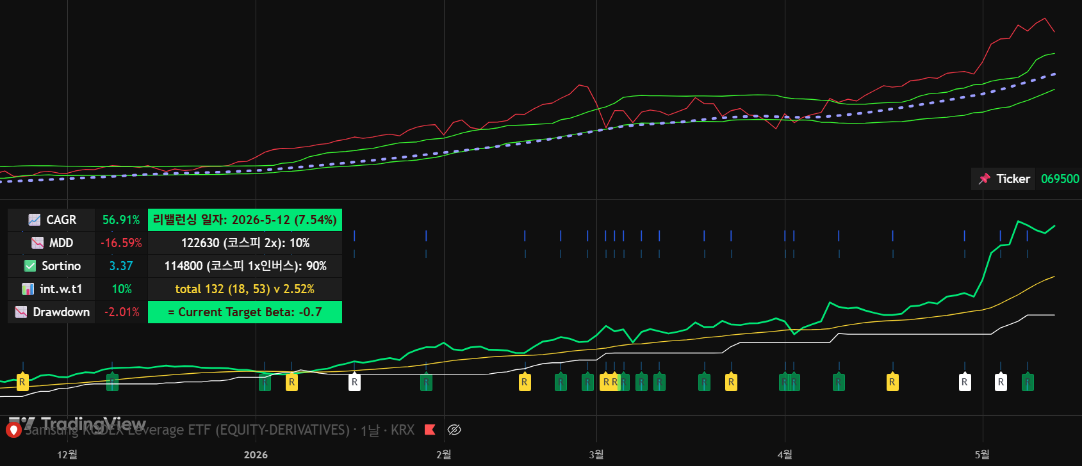This screenshot has height=466, width=1082.
Task: Click the Current Target Beta -0.7 cell
Action: [x=245, y=312]
